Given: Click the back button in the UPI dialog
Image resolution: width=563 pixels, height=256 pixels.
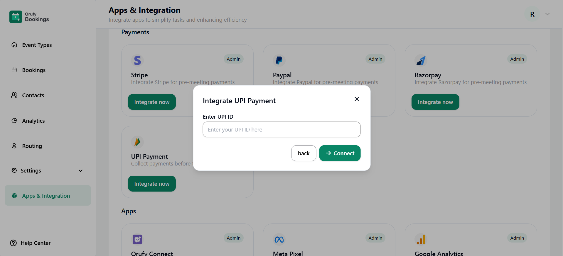Looking at the screenshot, I should [x=304, y=153].
